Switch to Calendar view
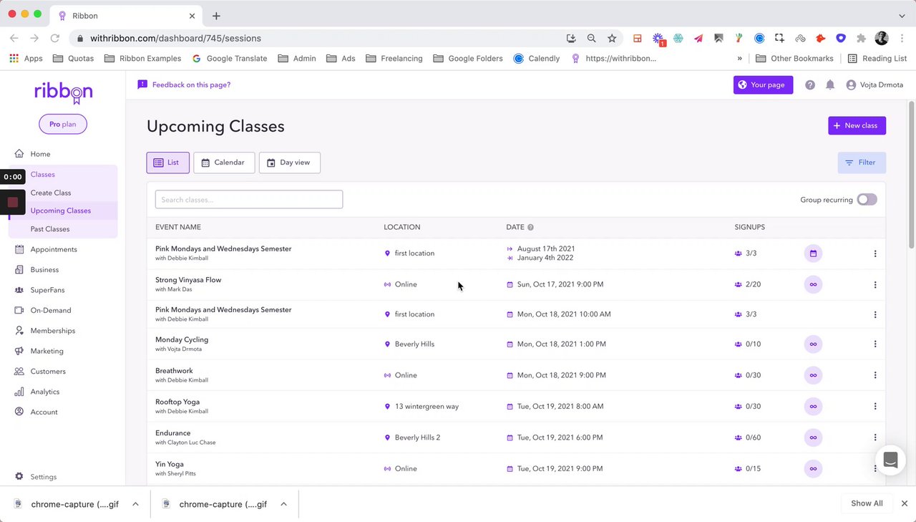The width and height of the screenshot is (916, 522). [223, 163]
